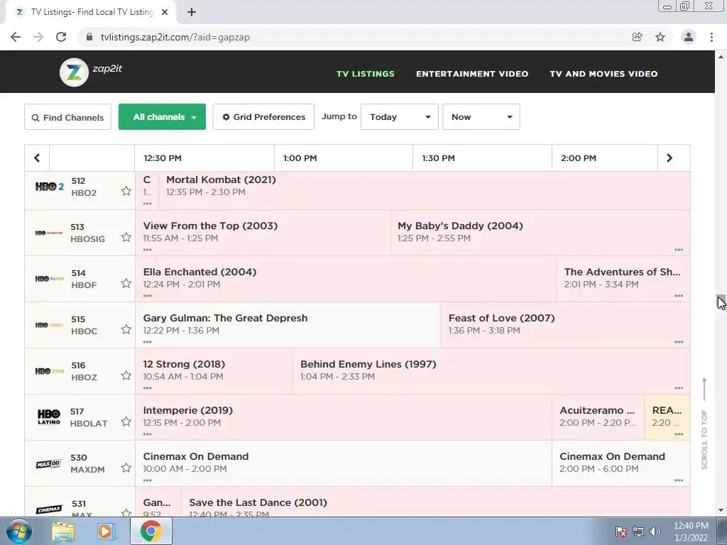Click the page vertical scrollbar thumb
727x545 pixels.
click(x=721, y=301)
